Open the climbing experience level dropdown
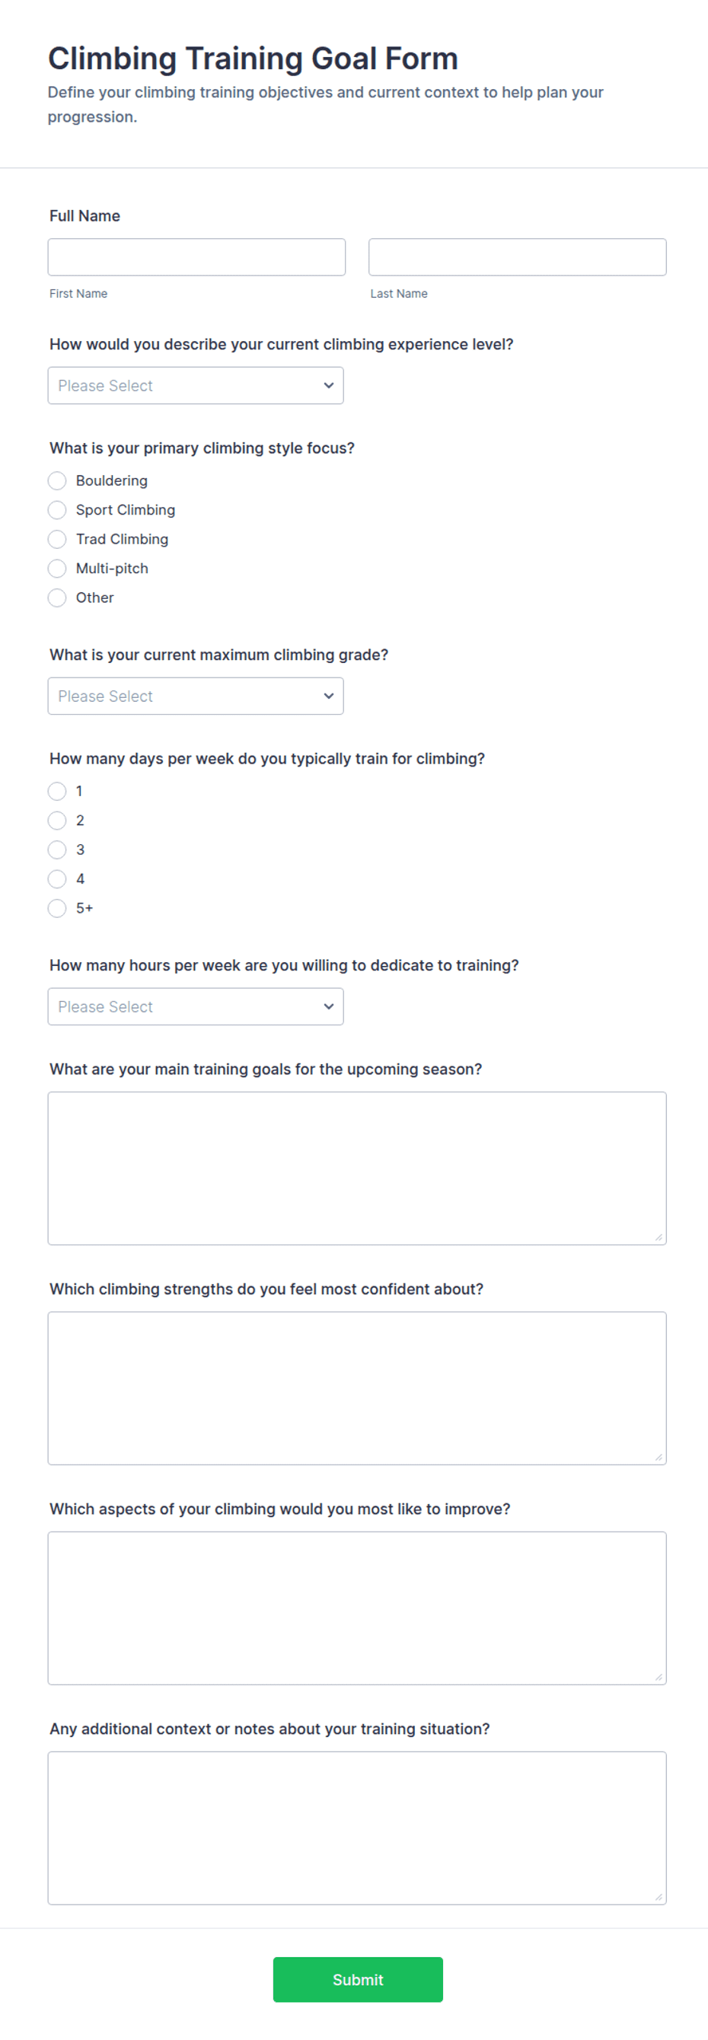This screenshot has width=708, height=2040. tap(196, 386)
